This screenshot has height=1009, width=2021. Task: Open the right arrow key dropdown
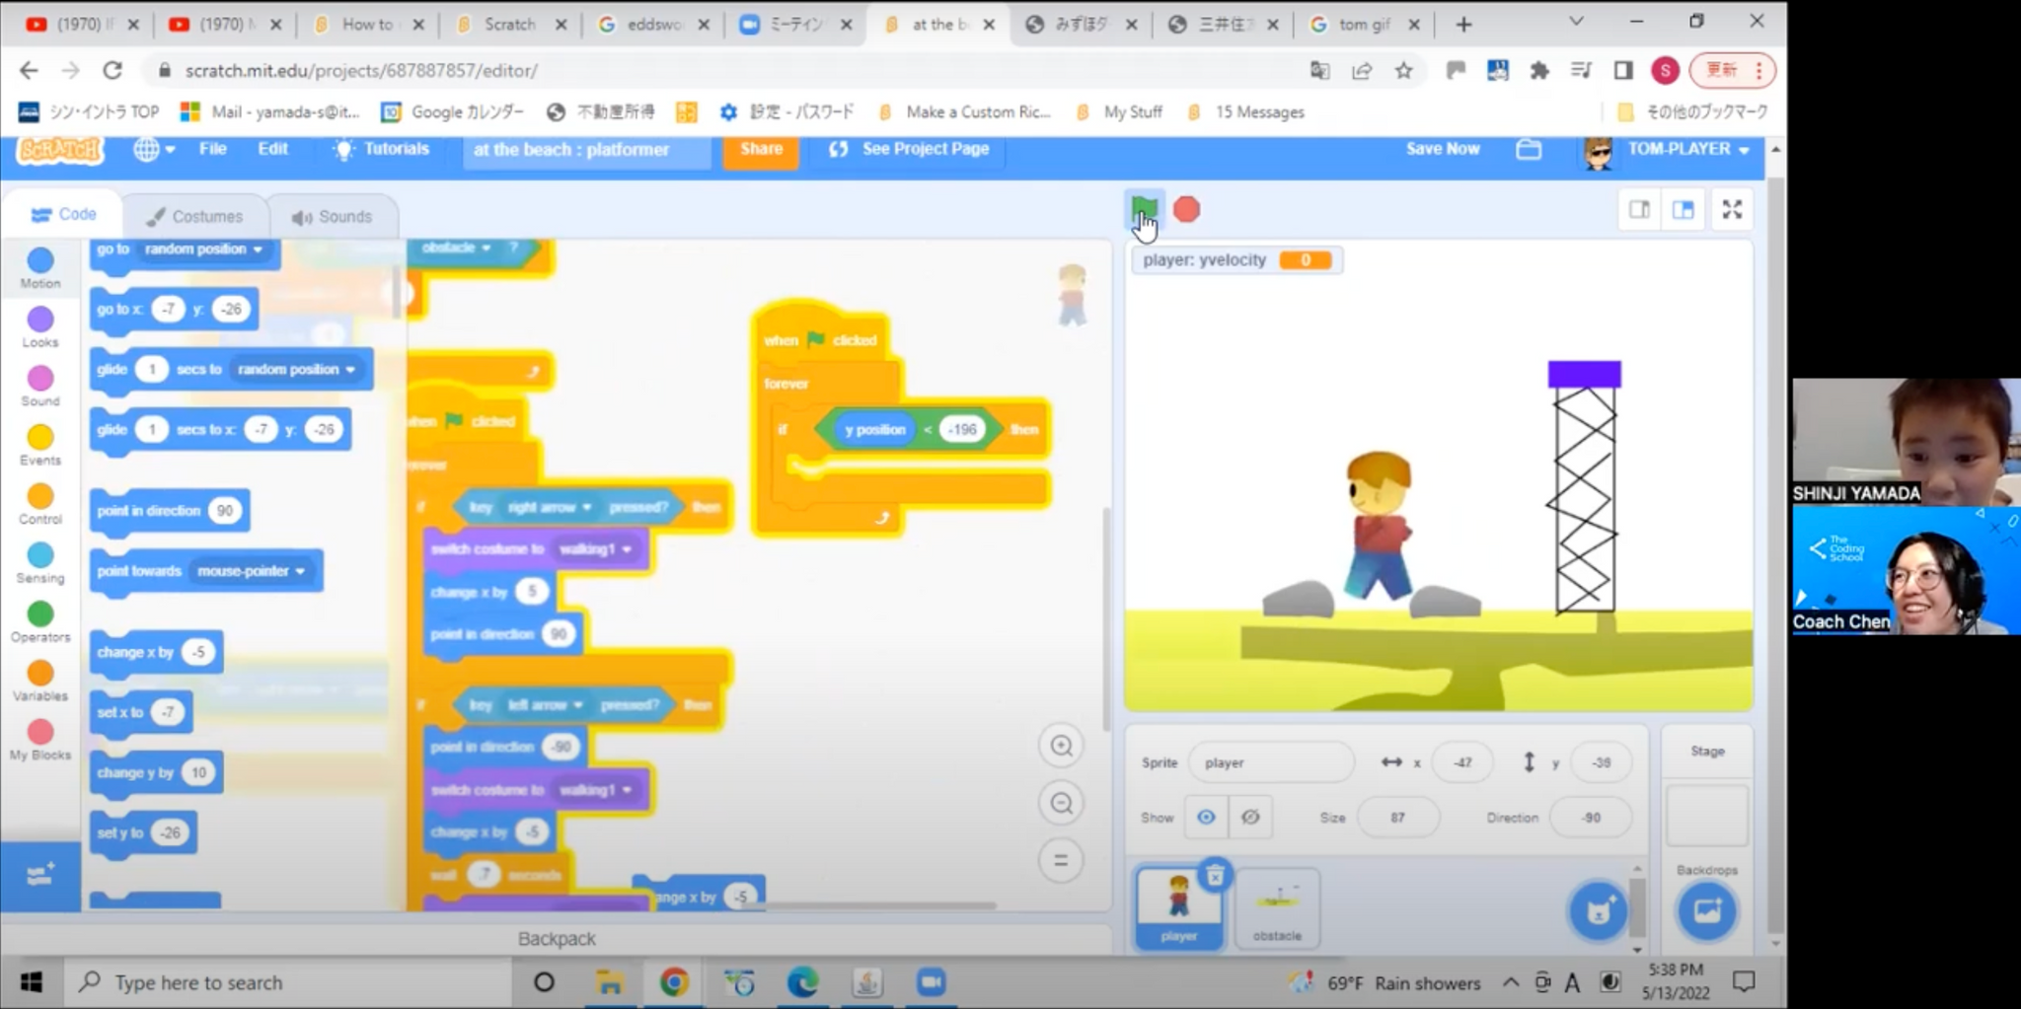585,507
